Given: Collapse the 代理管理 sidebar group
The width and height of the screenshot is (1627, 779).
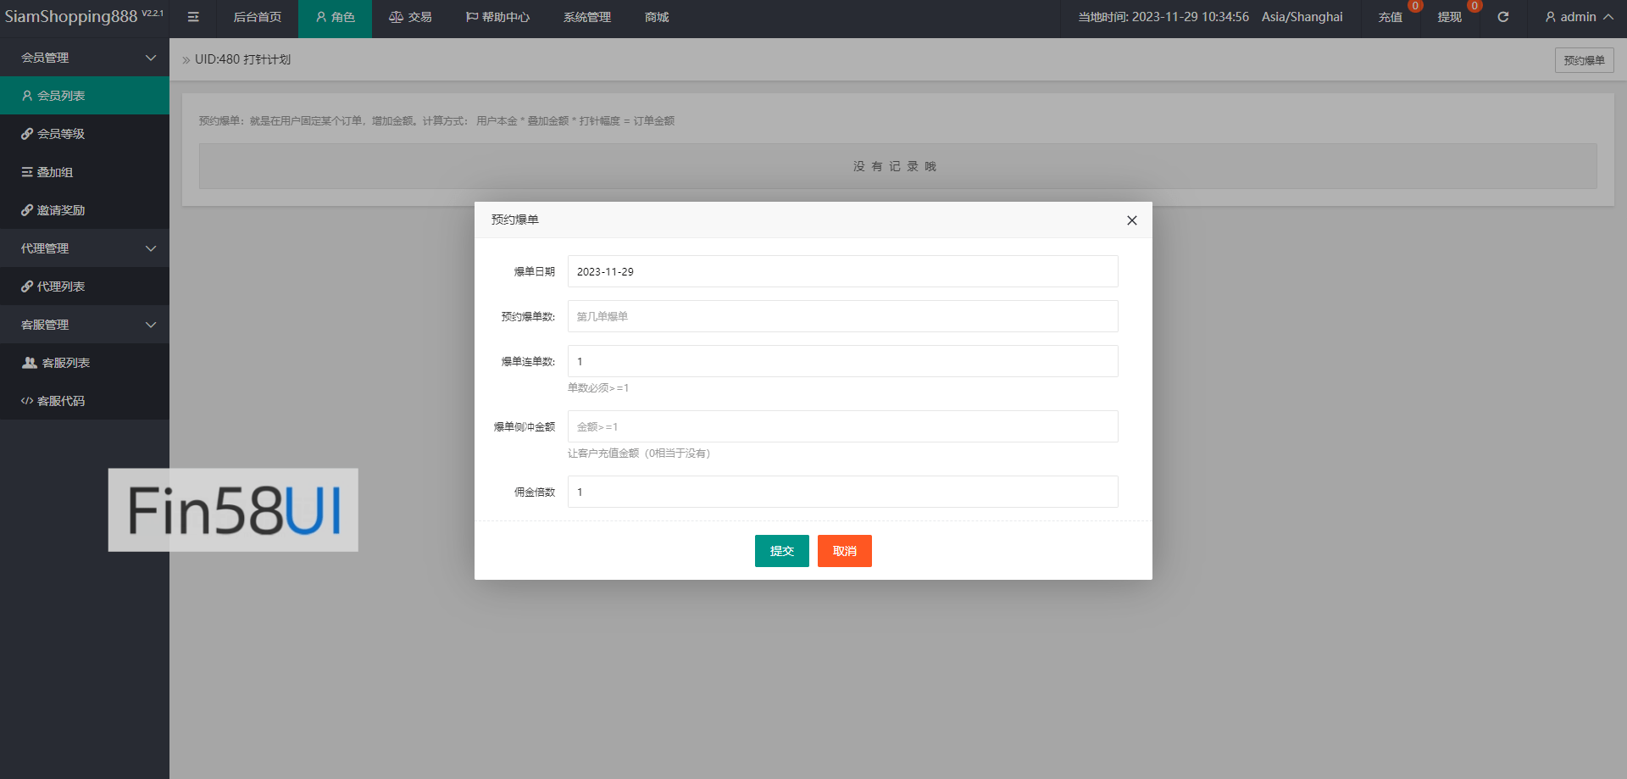Looking at the screenshot, I should point(85,248).
